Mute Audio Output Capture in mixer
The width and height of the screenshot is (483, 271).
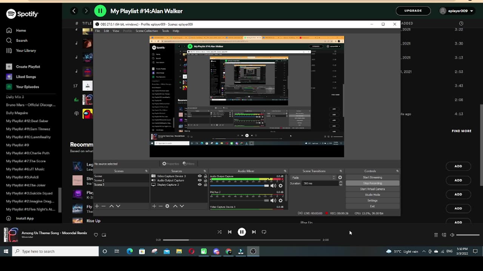coord(273,186)
